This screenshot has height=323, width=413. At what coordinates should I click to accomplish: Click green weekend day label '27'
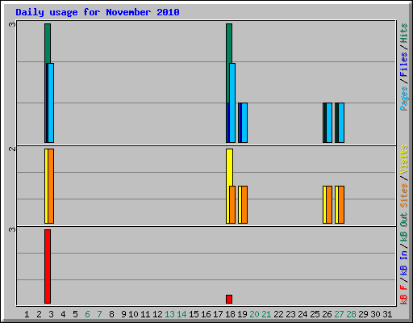coord(339,314)
